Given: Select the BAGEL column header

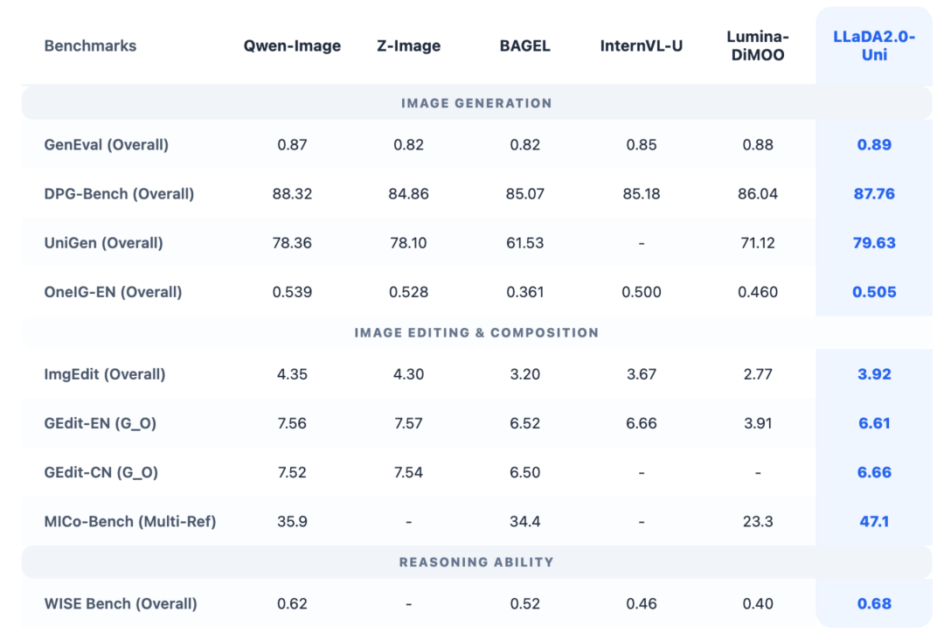Looking at the screenshot, I should [x=524, y=45].
